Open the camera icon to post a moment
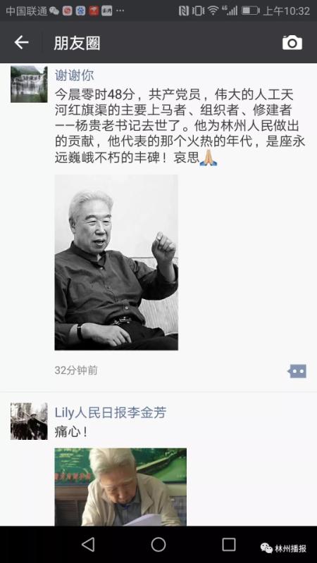317x563 pixels. coord(292,43)
